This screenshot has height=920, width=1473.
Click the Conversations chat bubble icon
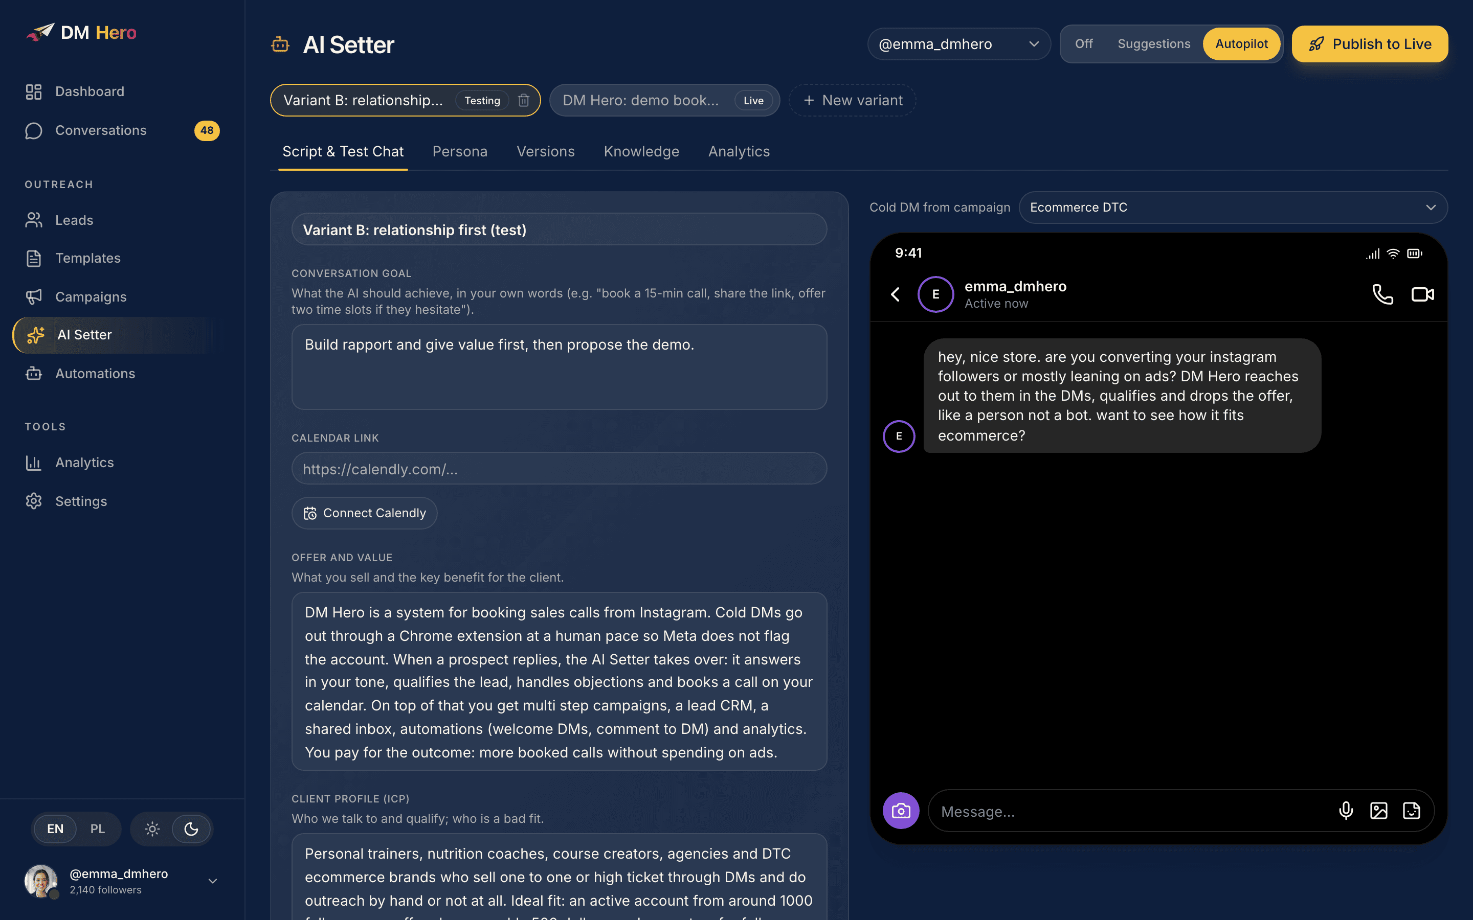tap(33, 130)
